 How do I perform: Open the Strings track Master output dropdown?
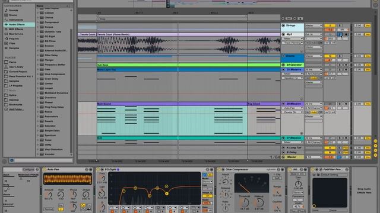[313, 25]
